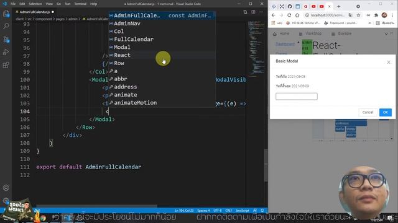Close the active Chrome tab
This screenshot has height=223, width=398.
pos(330,7)
